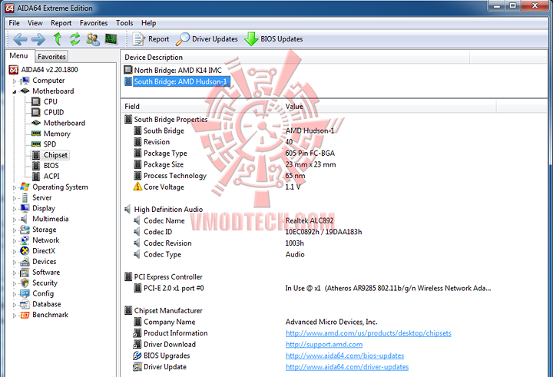Go up one level with green arrow
Screen dimensions: 553x377
coord(58,39)
